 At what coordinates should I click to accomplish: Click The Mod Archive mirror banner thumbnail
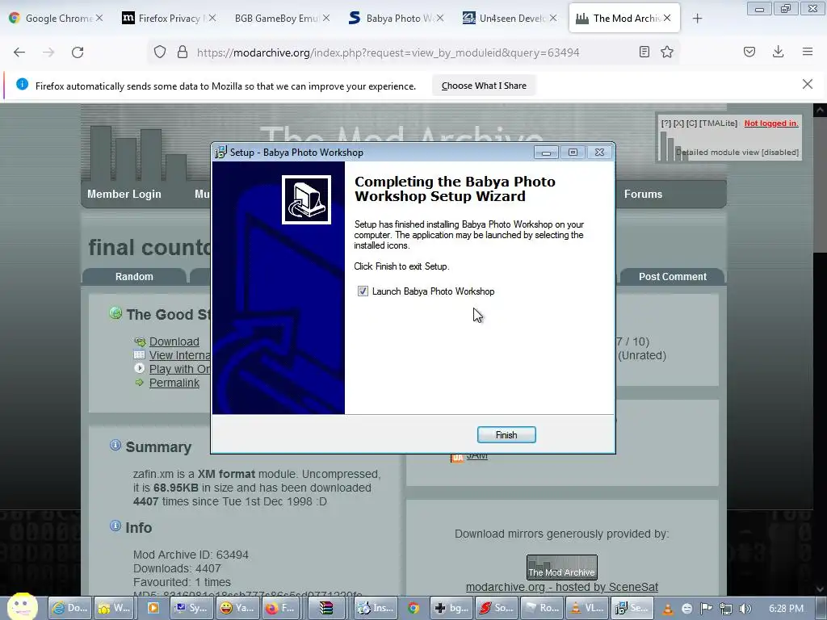pyautogui.click(x=562, y=568)
